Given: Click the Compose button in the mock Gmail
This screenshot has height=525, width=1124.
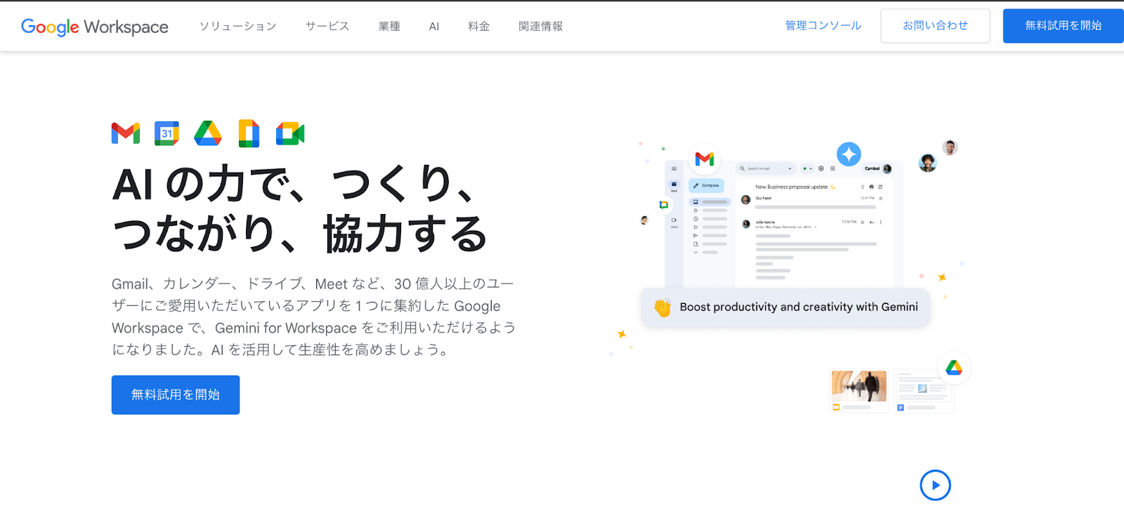Looking at the screenshot, I should (706, 185).
